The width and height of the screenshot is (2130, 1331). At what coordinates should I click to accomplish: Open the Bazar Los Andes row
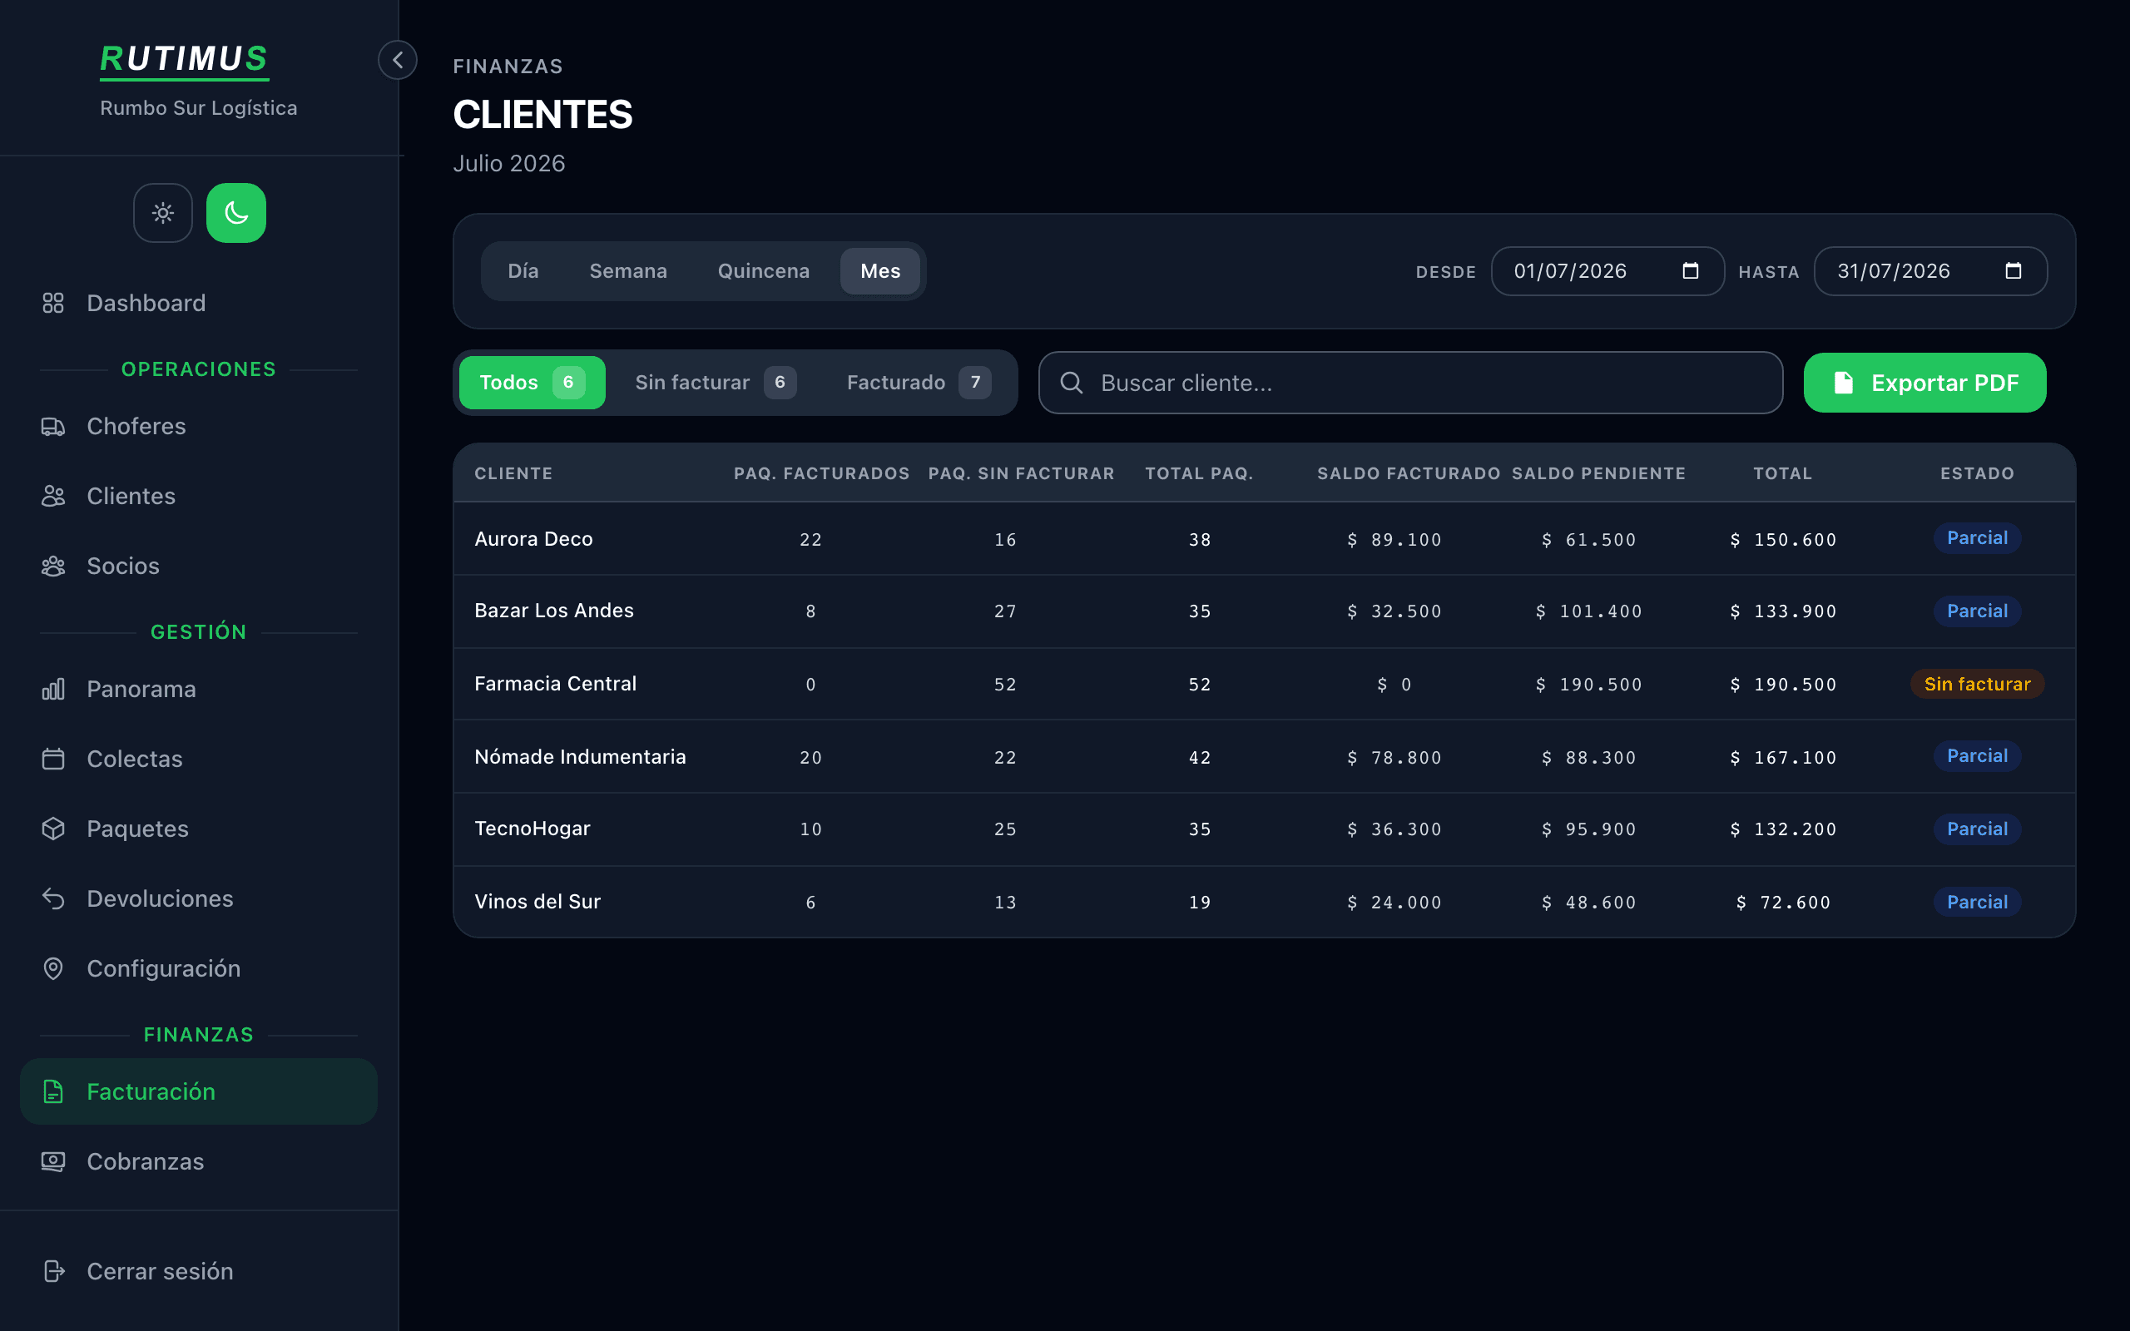(x=1264, y=611)
